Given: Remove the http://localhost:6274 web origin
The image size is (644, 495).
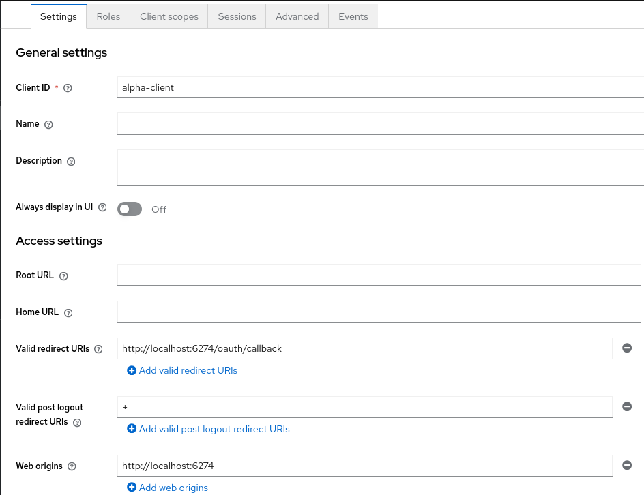Looking at the screenshot, I should 627,466.
